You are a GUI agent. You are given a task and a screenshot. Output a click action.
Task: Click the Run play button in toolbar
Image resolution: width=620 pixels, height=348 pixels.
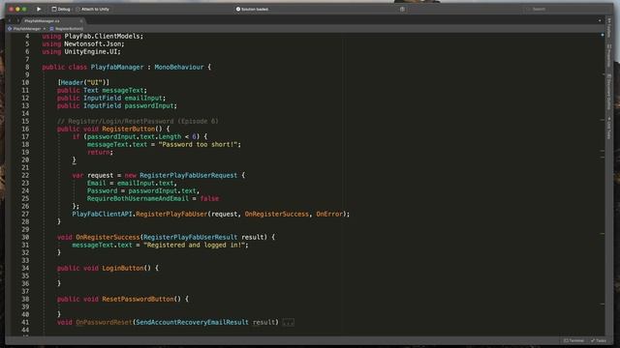point(39,9)
